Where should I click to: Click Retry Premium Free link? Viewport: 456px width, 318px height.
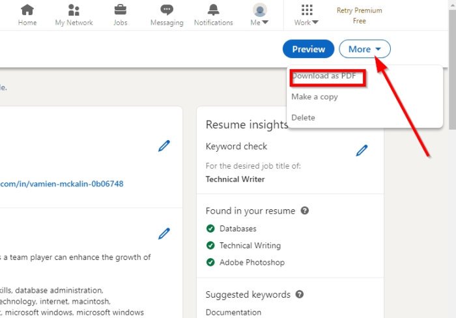(359, 16)
